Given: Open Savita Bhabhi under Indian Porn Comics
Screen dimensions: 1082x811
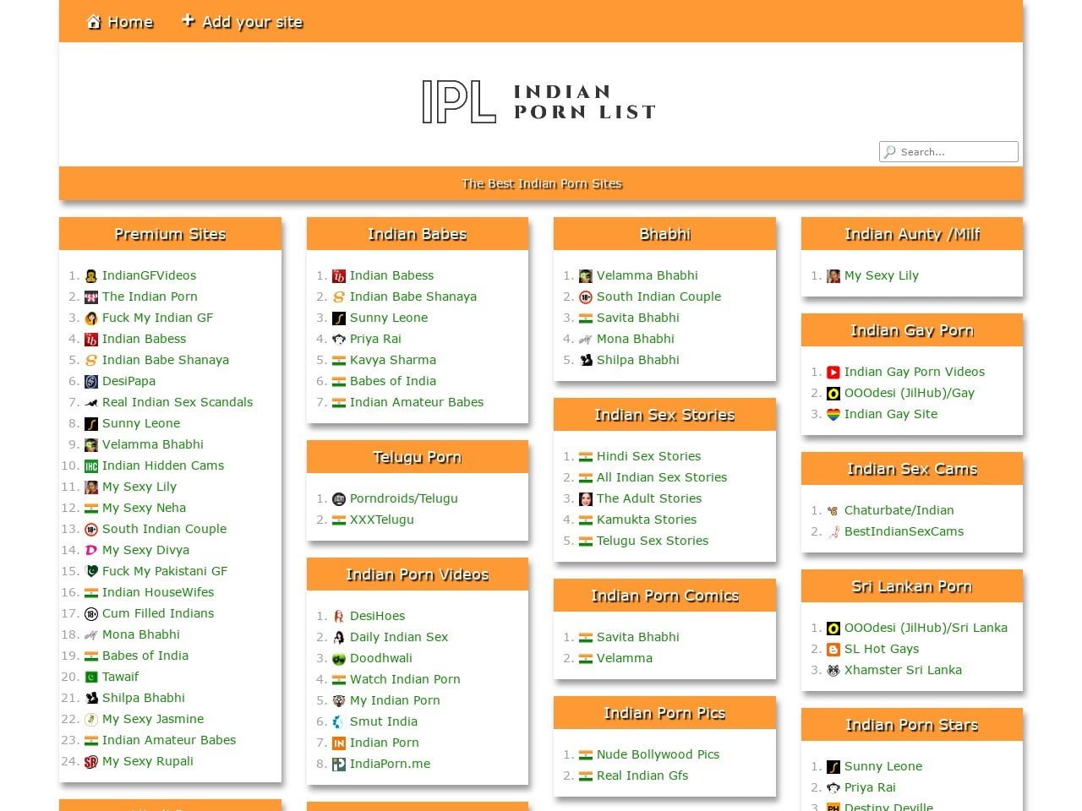Looking at the screenshot, I should pyautogui.click(x=638, y=637).
